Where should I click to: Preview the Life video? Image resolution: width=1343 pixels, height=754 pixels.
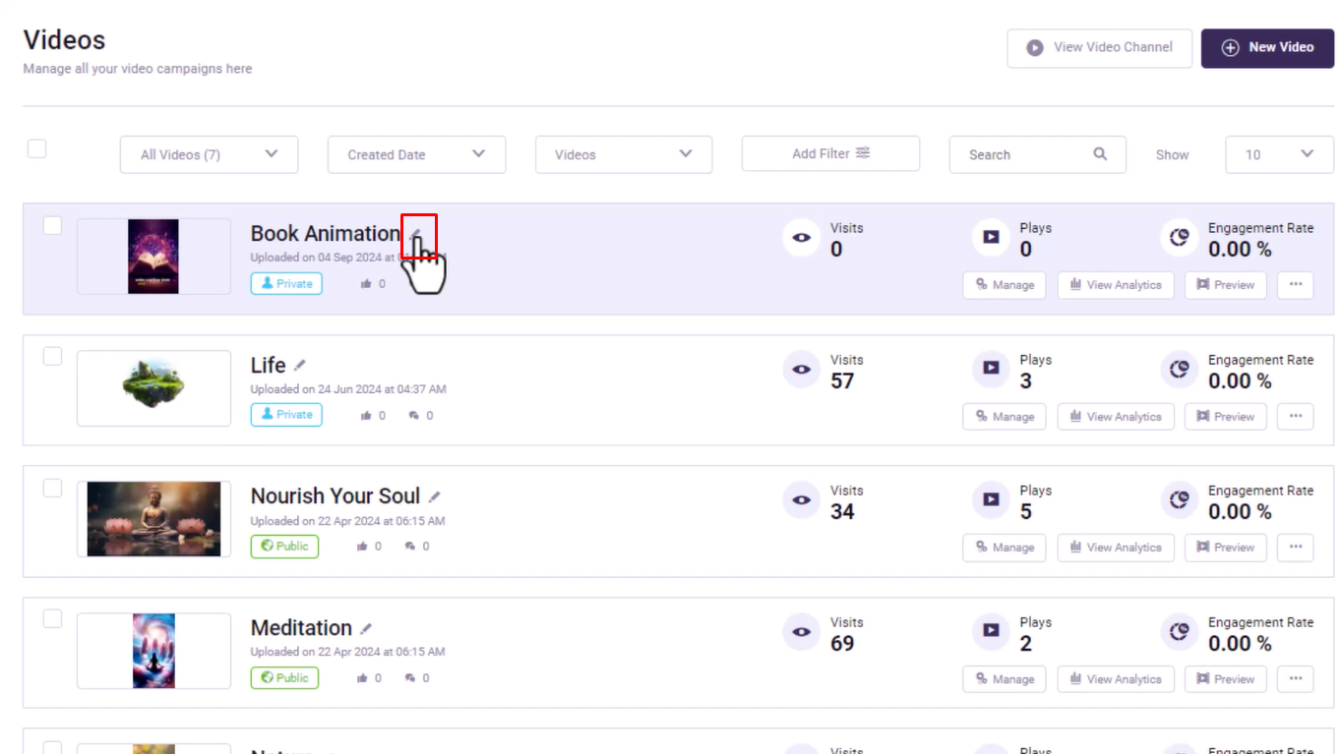tap(1225, 417)
